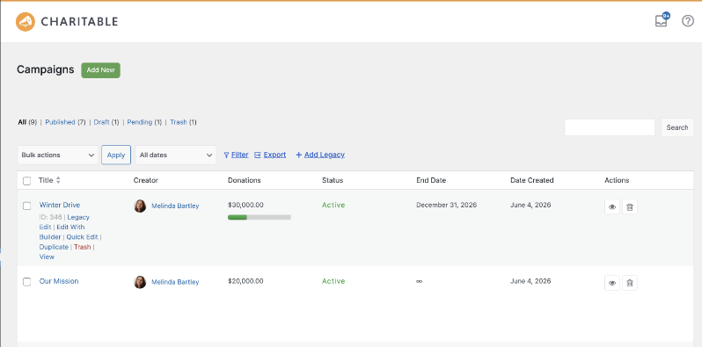Open the Winter Drive campaign title

(x=60, y=205)
